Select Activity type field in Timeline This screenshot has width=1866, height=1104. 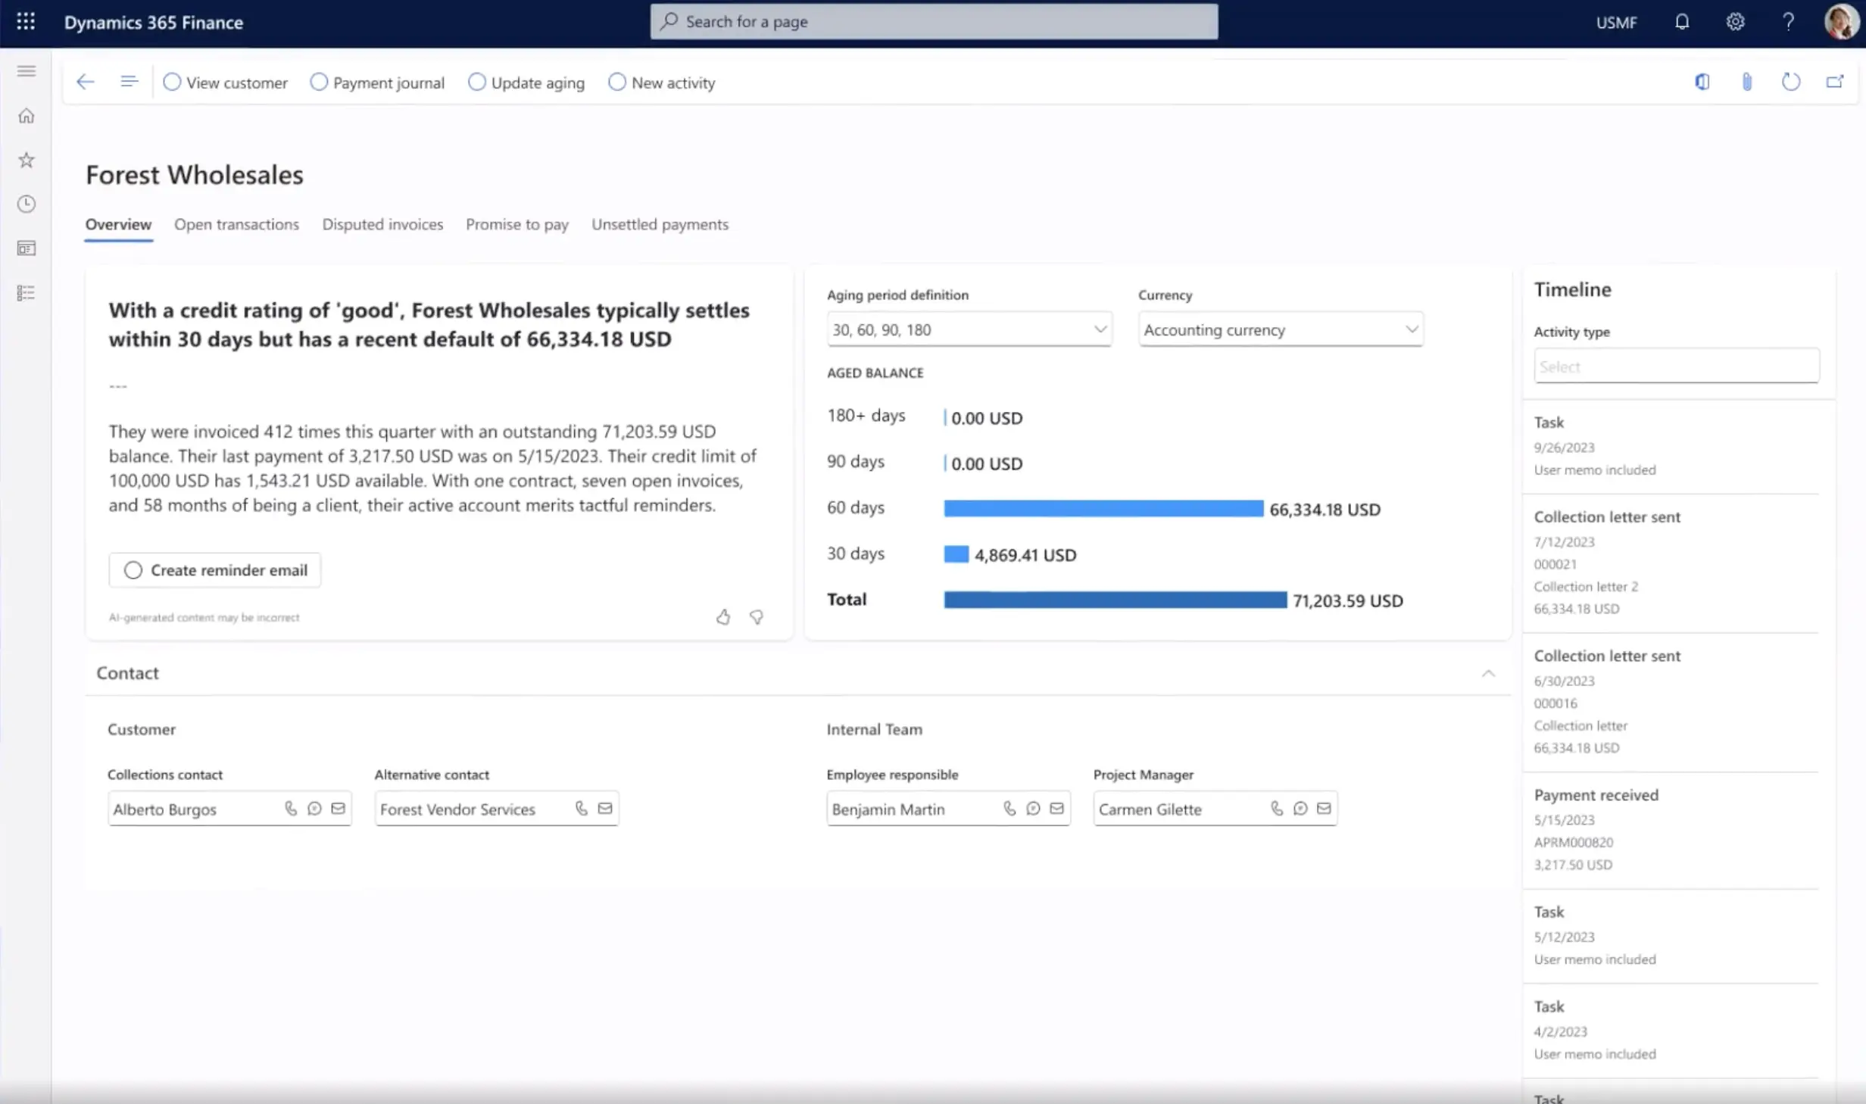tap(1677, 366)
